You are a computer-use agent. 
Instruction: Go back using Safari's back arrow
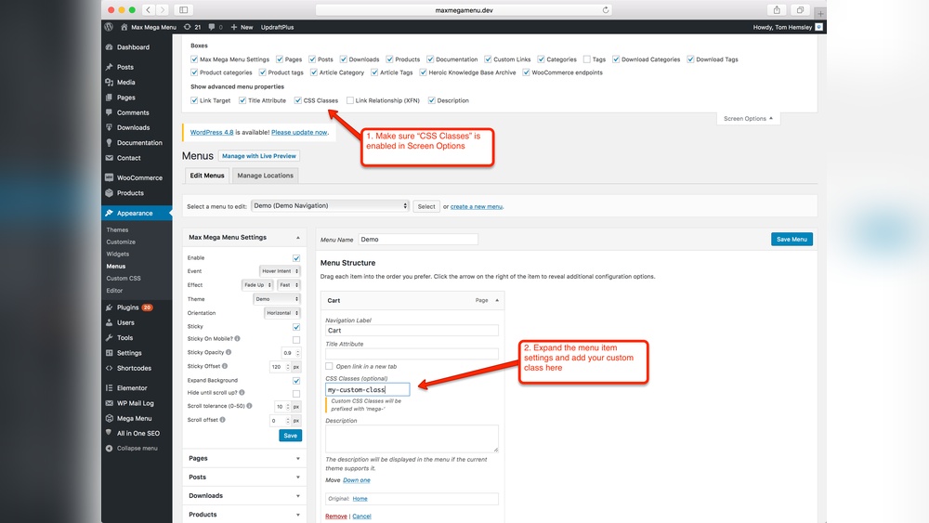pyautogui.click(x=148, y=10)
